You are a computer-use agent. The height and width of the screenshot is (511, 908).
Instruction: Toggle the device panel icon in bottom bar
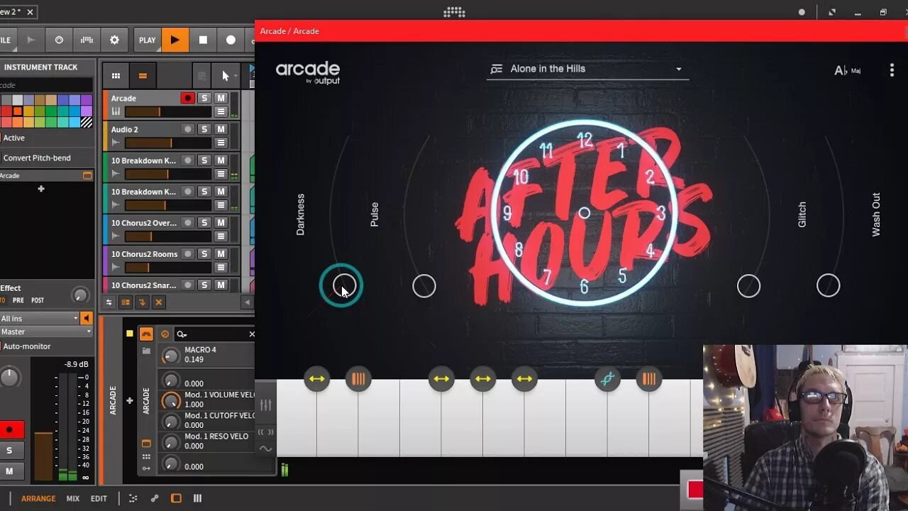click(176, 498)
